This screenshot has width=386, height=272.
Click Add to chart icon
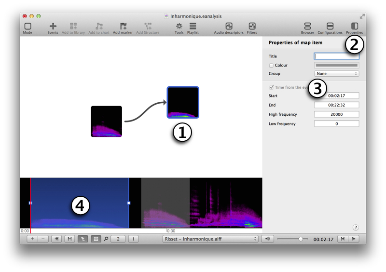tap(99, 26)
